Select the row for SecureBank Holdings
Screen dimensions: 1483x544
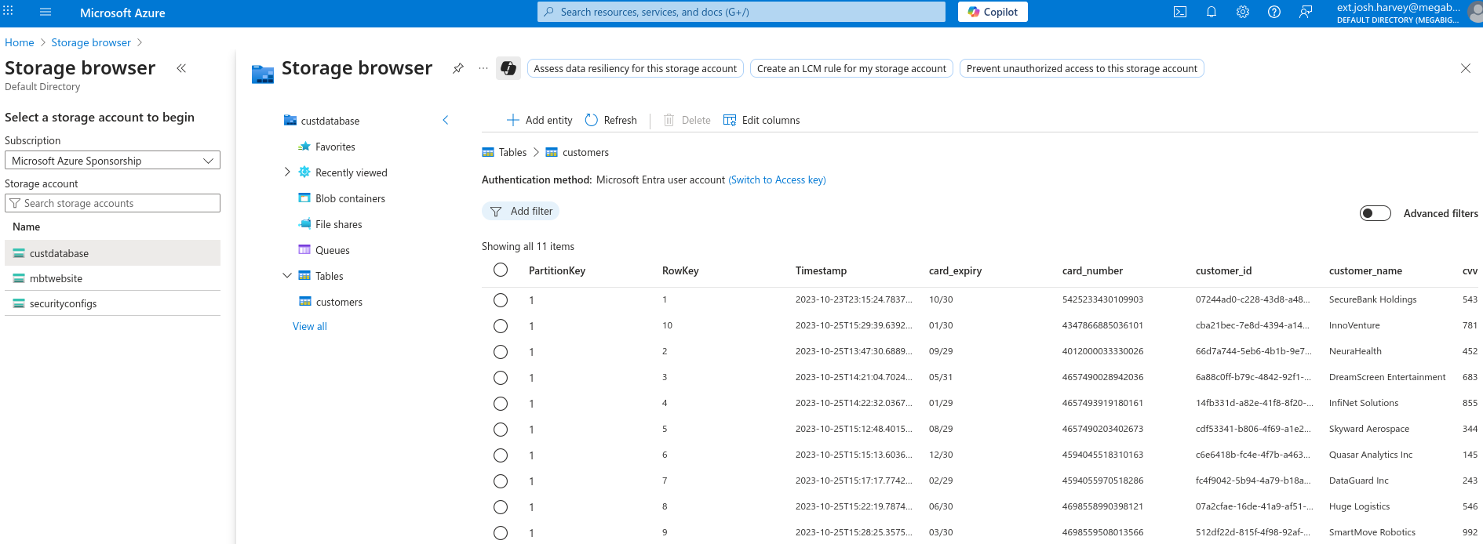point(501,300)
